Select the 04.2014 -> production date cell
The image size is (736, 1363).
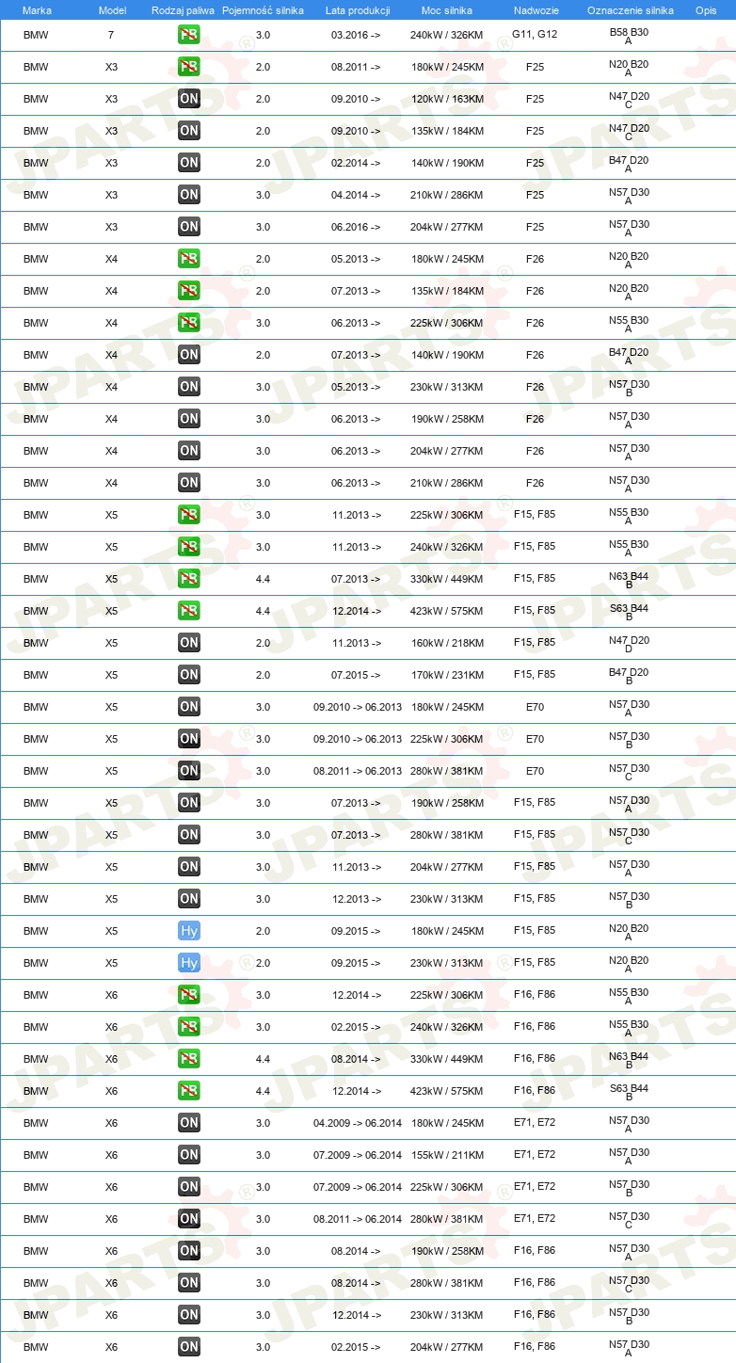point(357,195)
